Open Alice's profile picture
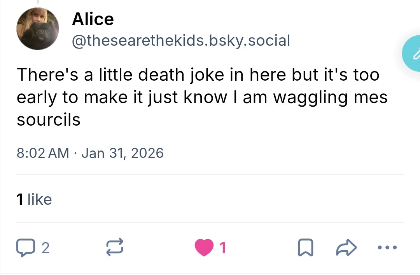The image size is (420, 275). pyautogui.click(x=38, y=29)
